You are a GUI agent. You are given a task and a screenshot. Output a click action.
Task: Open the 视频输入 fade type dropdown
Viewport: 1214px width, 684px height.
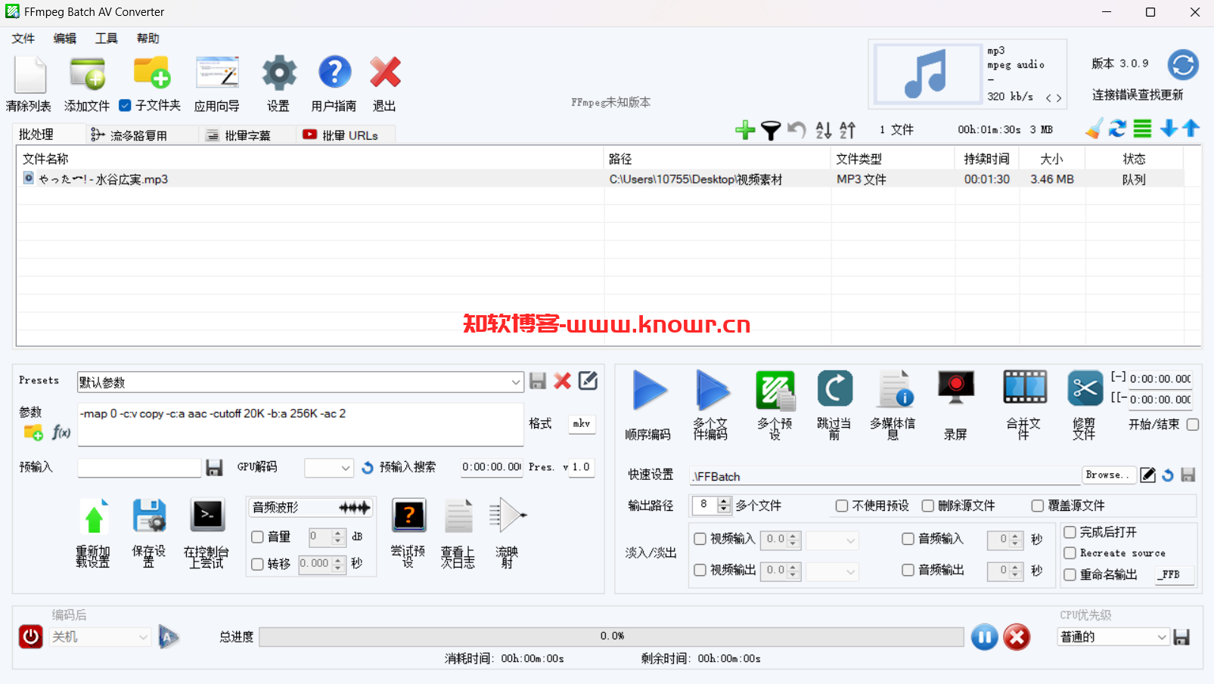832,540
